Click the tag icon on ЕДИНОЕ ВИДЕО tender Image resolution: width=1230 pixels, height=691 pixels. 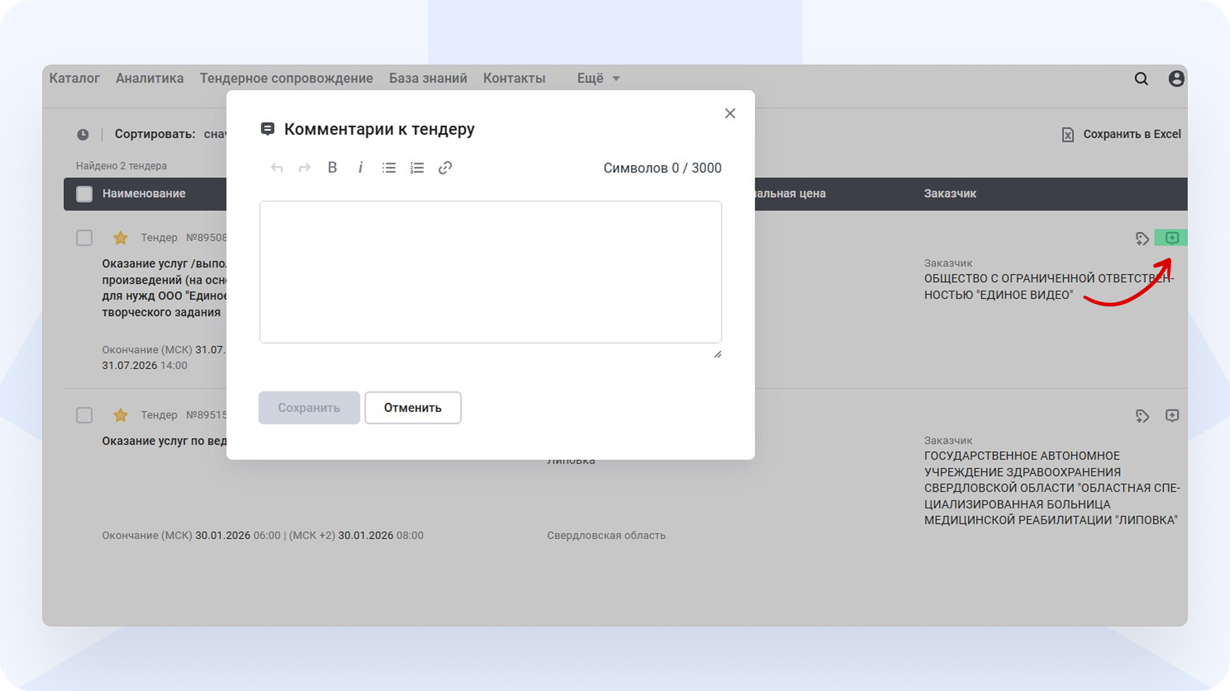(1142, 239)
